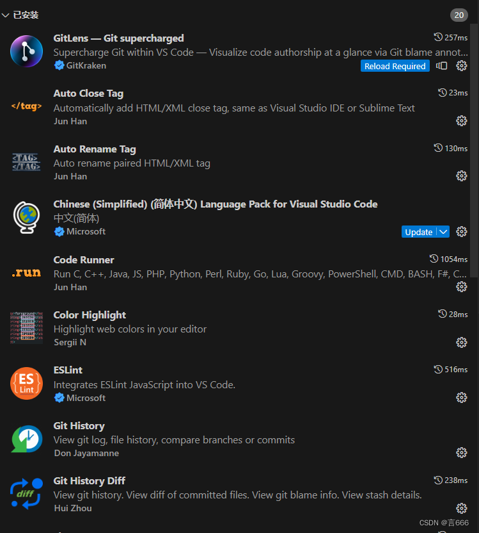The width and height of the screenshot is (479, 533).
Task: Click the GitLens 257ms activation time icon
Action: pos(438,37)
